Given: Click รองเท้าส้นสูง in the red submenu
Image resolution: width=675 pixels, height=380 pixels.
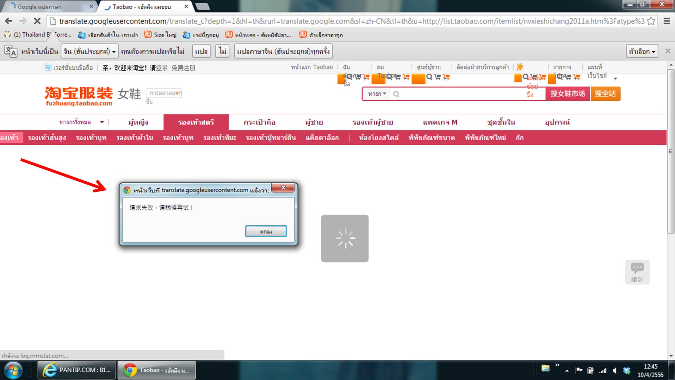Looking at the screenshot, I should [47, 138].
